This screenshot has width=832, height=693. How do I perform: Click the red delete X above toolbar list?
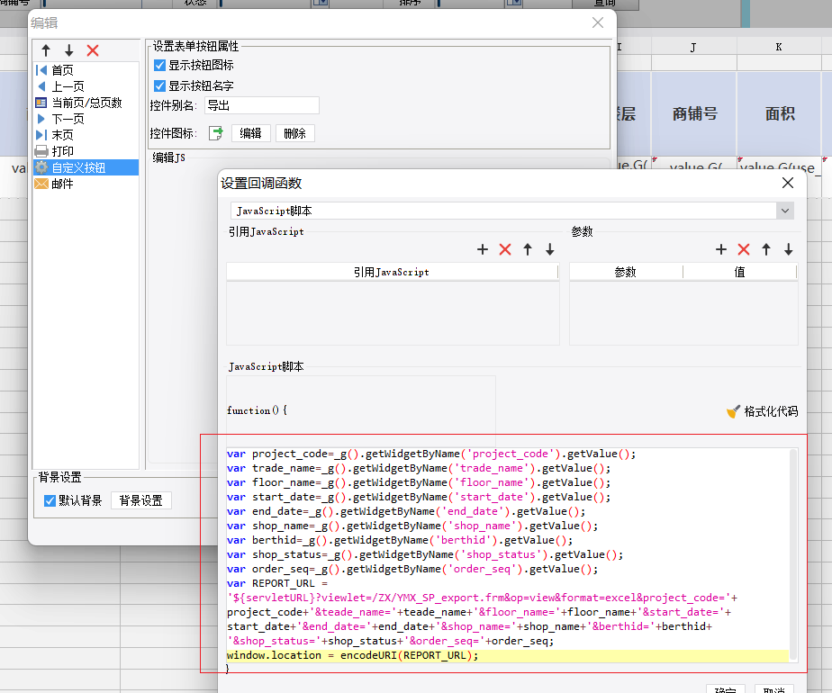[93, 51]
